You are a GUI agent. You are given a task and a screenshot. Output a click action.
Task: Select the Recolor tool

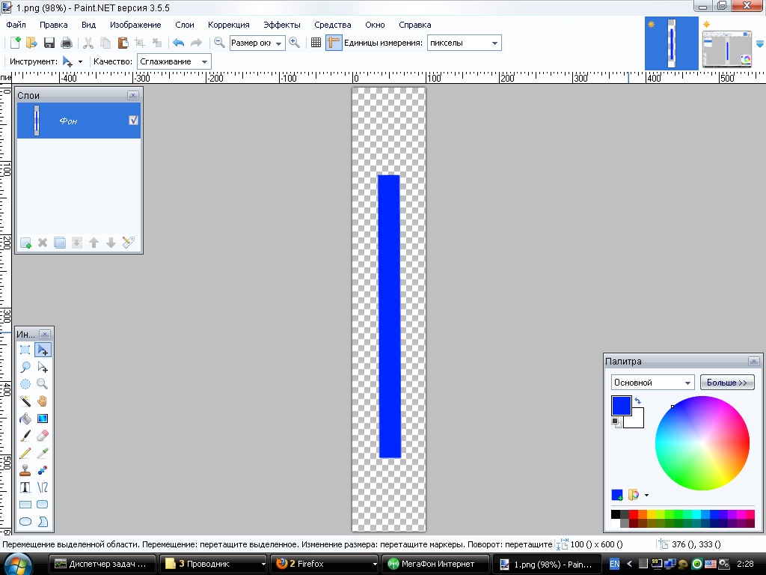click(x=43, y=470)
